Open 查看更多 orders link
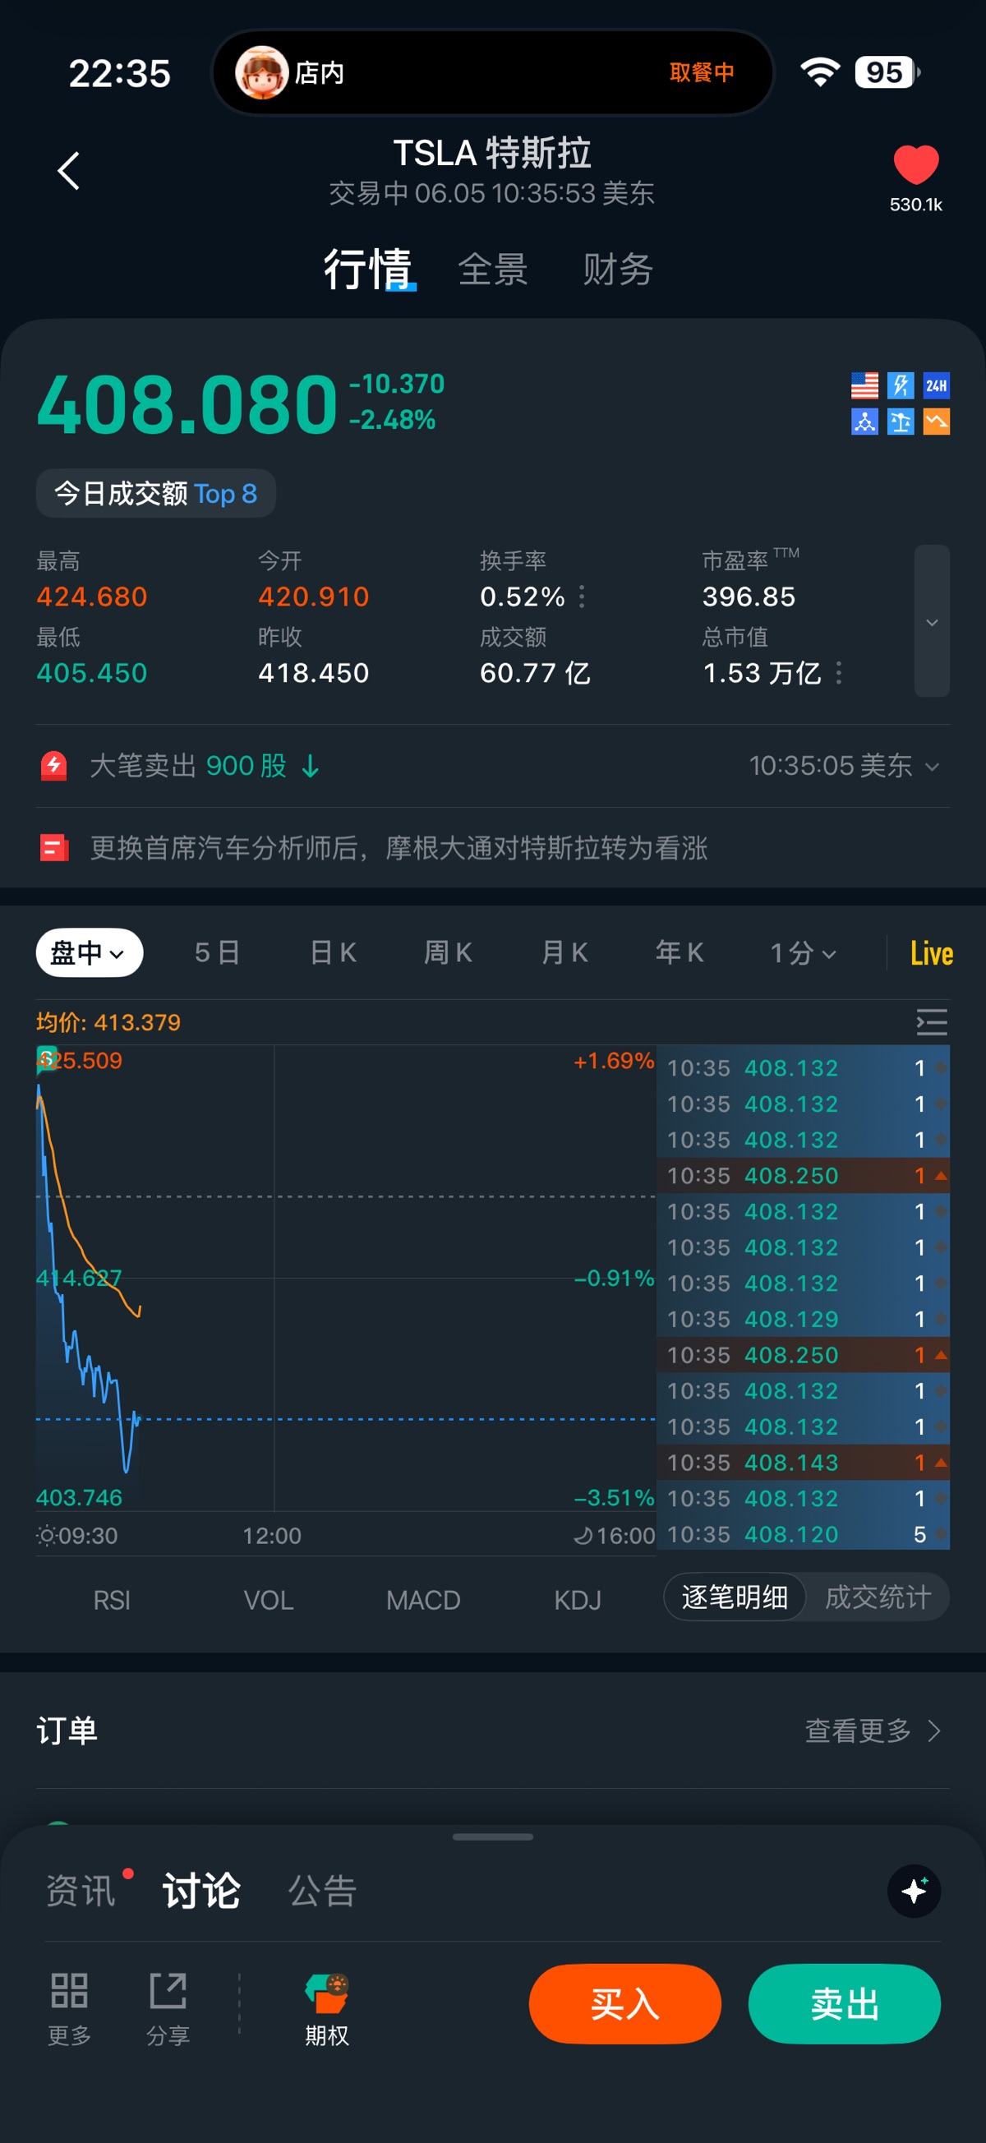 [x=873, y=1731]
